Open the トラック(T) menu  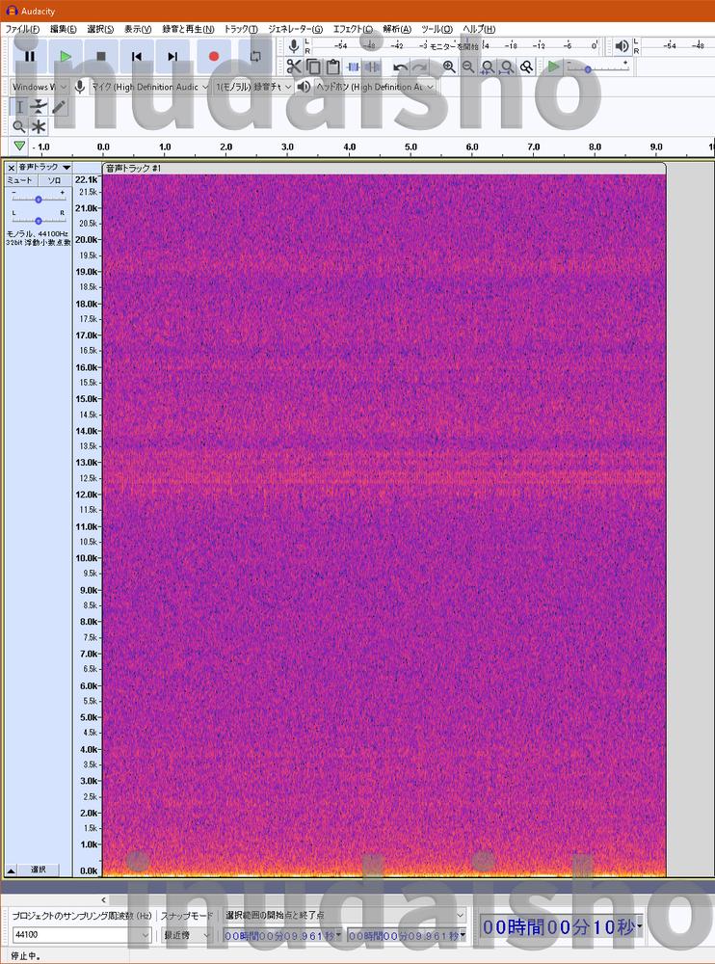point(241,29)
